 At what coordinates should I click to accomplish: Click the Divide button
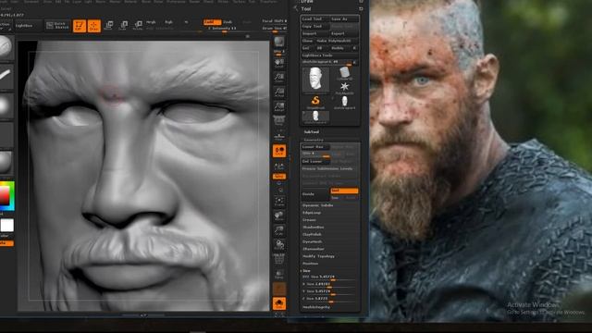click(315, 194)
